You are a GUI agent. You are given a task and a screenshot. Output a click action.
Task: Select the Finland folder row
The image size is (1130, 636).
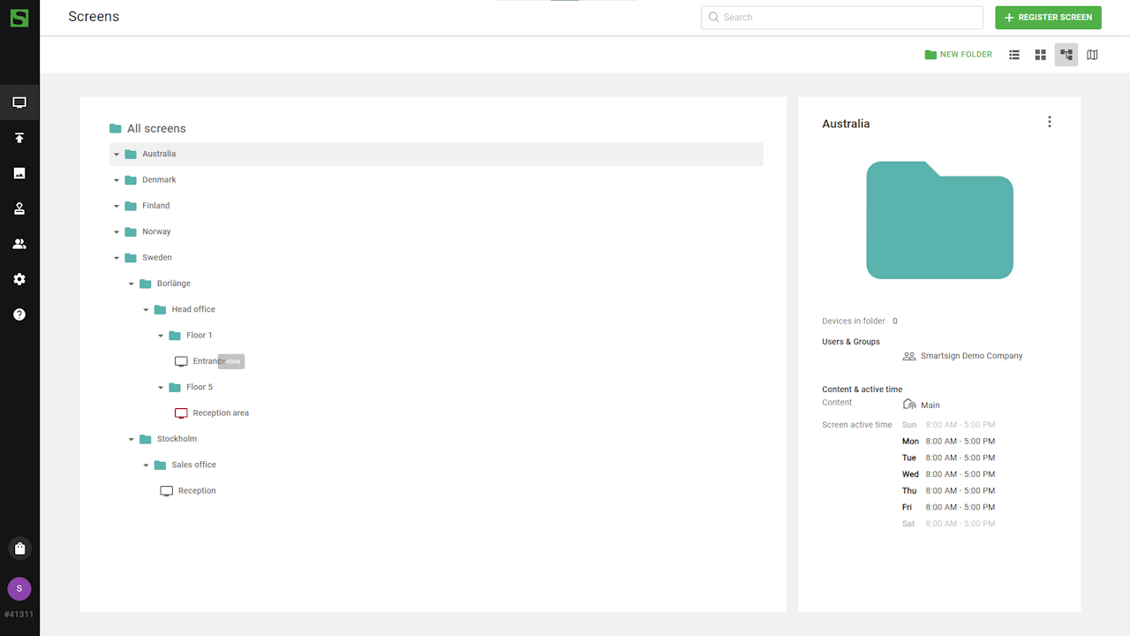436,206
